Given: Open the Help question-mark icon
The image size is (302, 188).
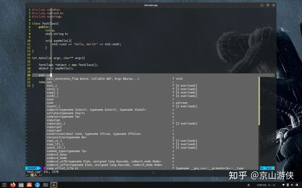Looking at the screenshot, I should [37, 185].
